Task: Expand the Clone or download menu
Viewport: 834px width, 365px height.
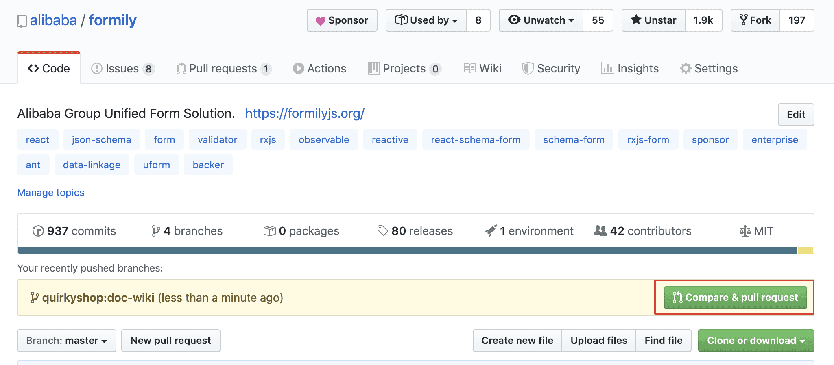Action: click(x=756, y=341)
